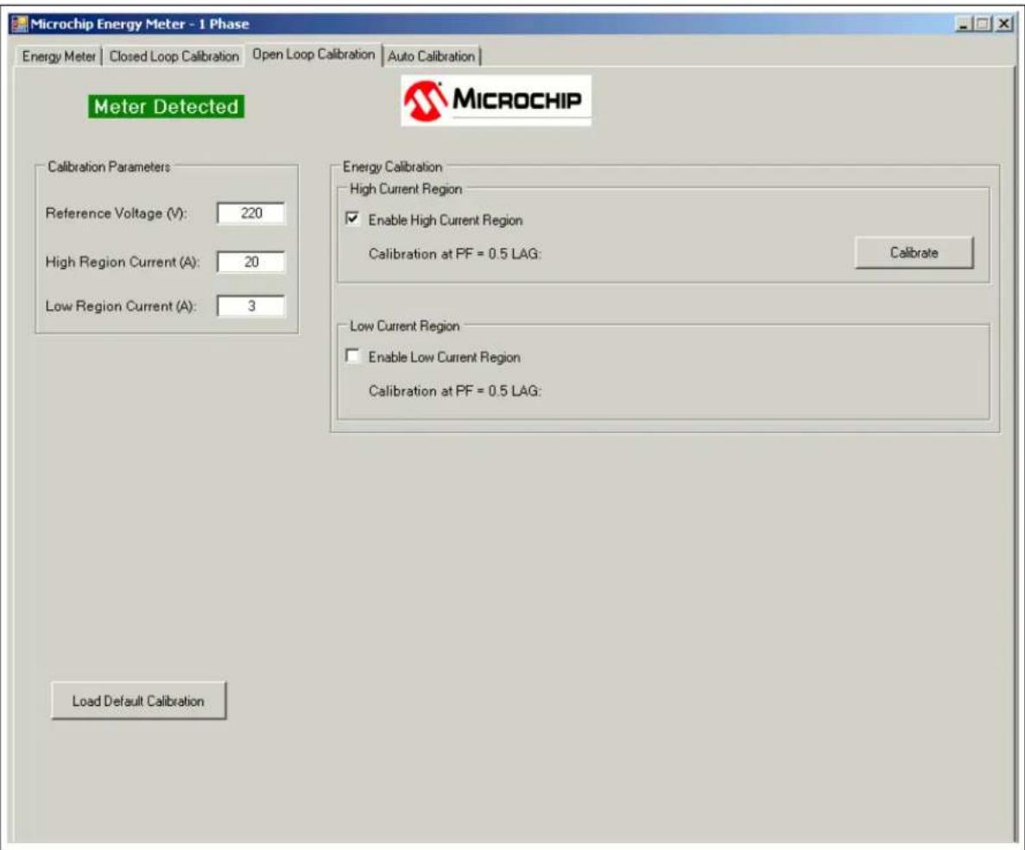This screenshot has width=1025, height=850.
Task: Click the Energy Calibration group label
Action: [x=392, y=167]
